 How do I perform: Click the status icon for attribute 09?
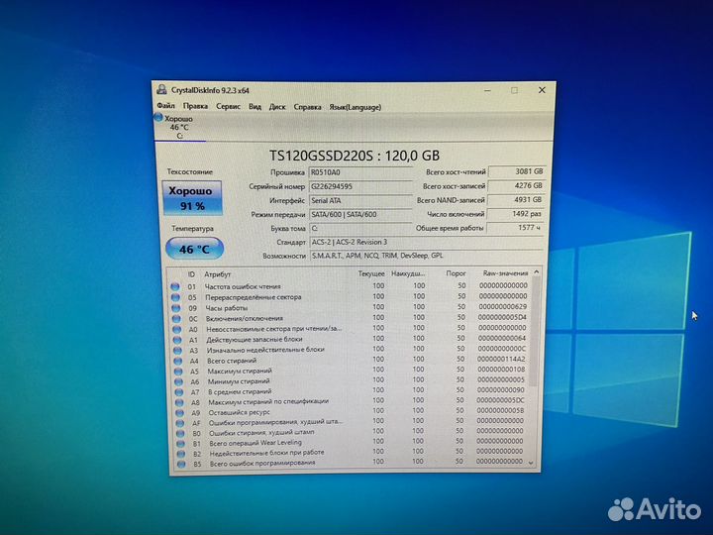[176, 308]
